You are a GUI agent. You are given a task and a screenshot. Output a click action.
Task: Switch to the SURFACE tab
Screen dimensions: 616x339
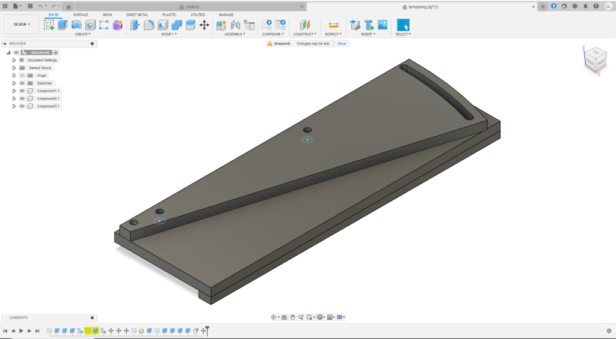[x=81, y=14]
